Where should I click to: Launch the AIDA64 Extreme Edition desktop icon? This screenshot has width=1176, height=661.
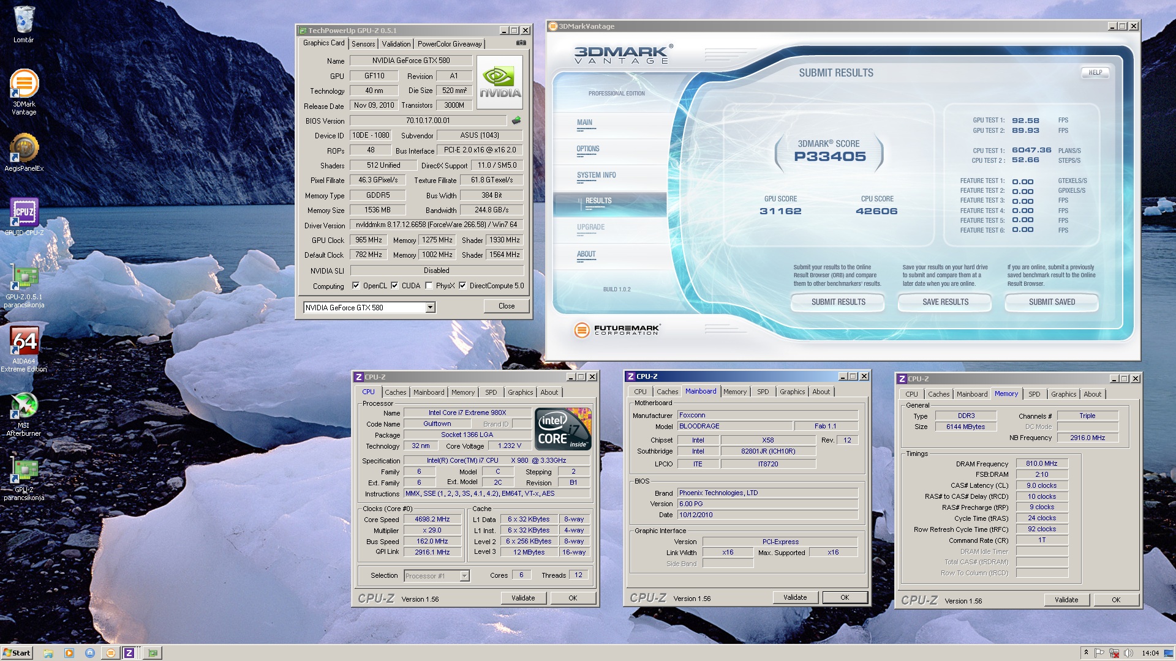tap(24, 349)
